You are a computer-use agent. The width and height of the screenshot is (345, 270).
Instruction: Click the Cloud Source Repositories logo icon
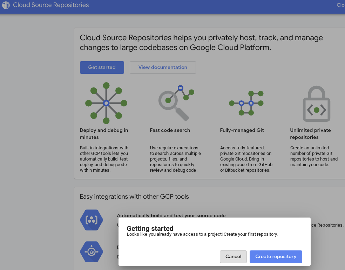click(x=6, y=5)
